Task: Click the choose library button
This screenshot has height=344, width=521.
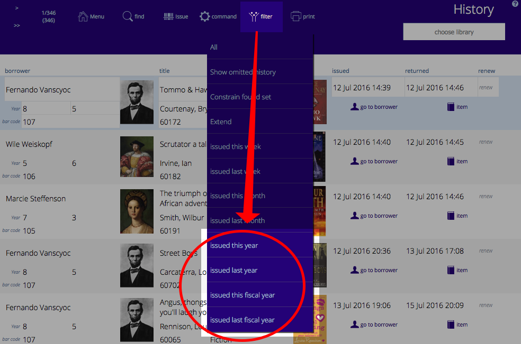Action: point(454,32)
